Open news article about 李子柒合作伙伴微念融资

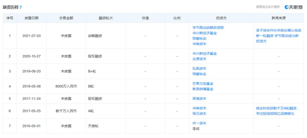278,36
